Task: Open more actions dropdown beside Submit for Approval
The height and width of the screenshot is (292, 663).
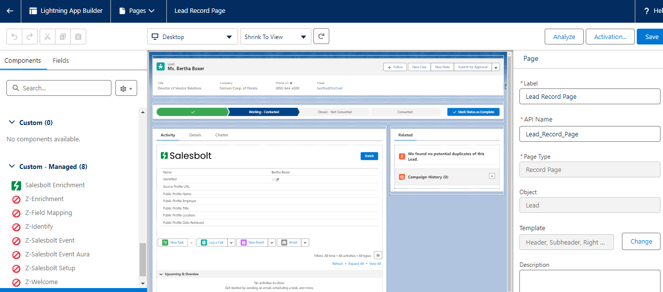Action: pyautogui.click(x=496, y=67)
